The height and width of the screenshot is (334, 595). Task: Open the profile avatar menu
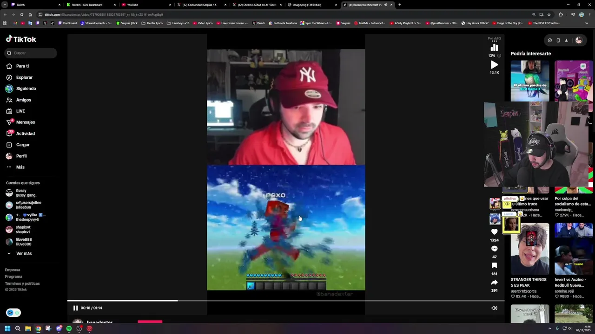[578, 40]
